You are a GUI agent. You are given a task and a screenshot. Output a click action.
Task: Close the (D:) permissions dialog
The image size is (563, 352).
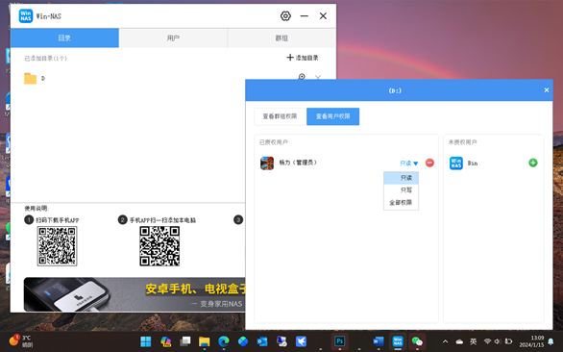(x=547, y=89)
